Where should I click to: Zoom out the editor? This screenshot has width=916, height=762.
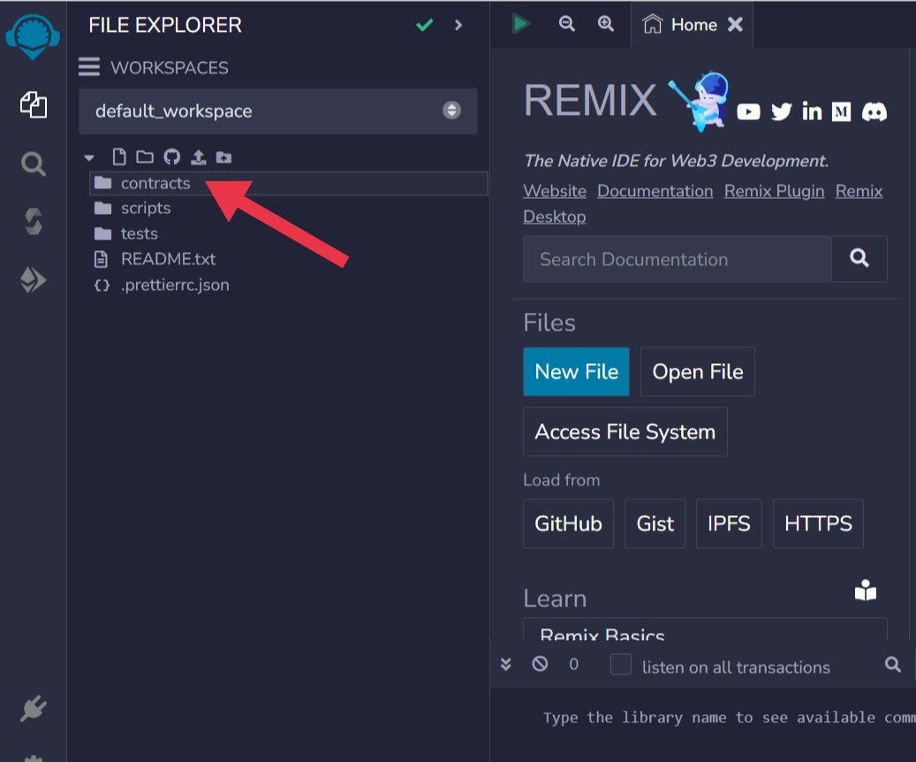[x=567, y=23]
